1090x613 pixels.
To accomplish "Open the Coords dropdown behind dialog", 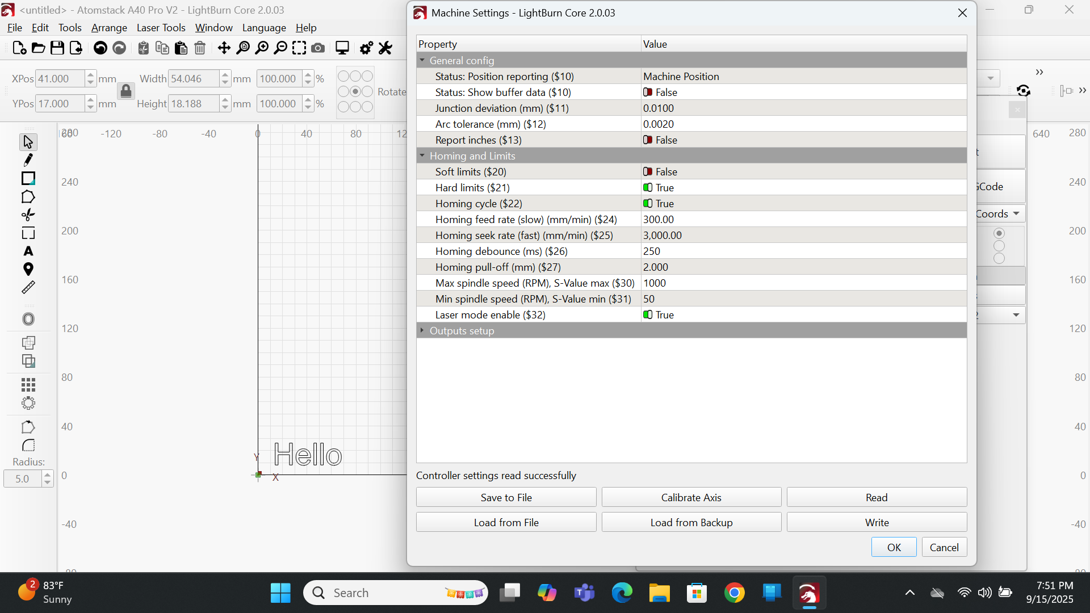I will click(x=1001, y=214).
